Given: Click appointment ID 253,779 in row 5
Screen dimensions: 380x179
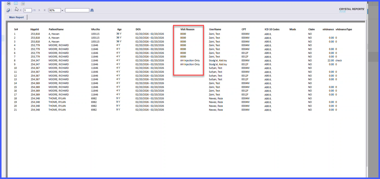Looking at the screenshot, I should [35, 49].
